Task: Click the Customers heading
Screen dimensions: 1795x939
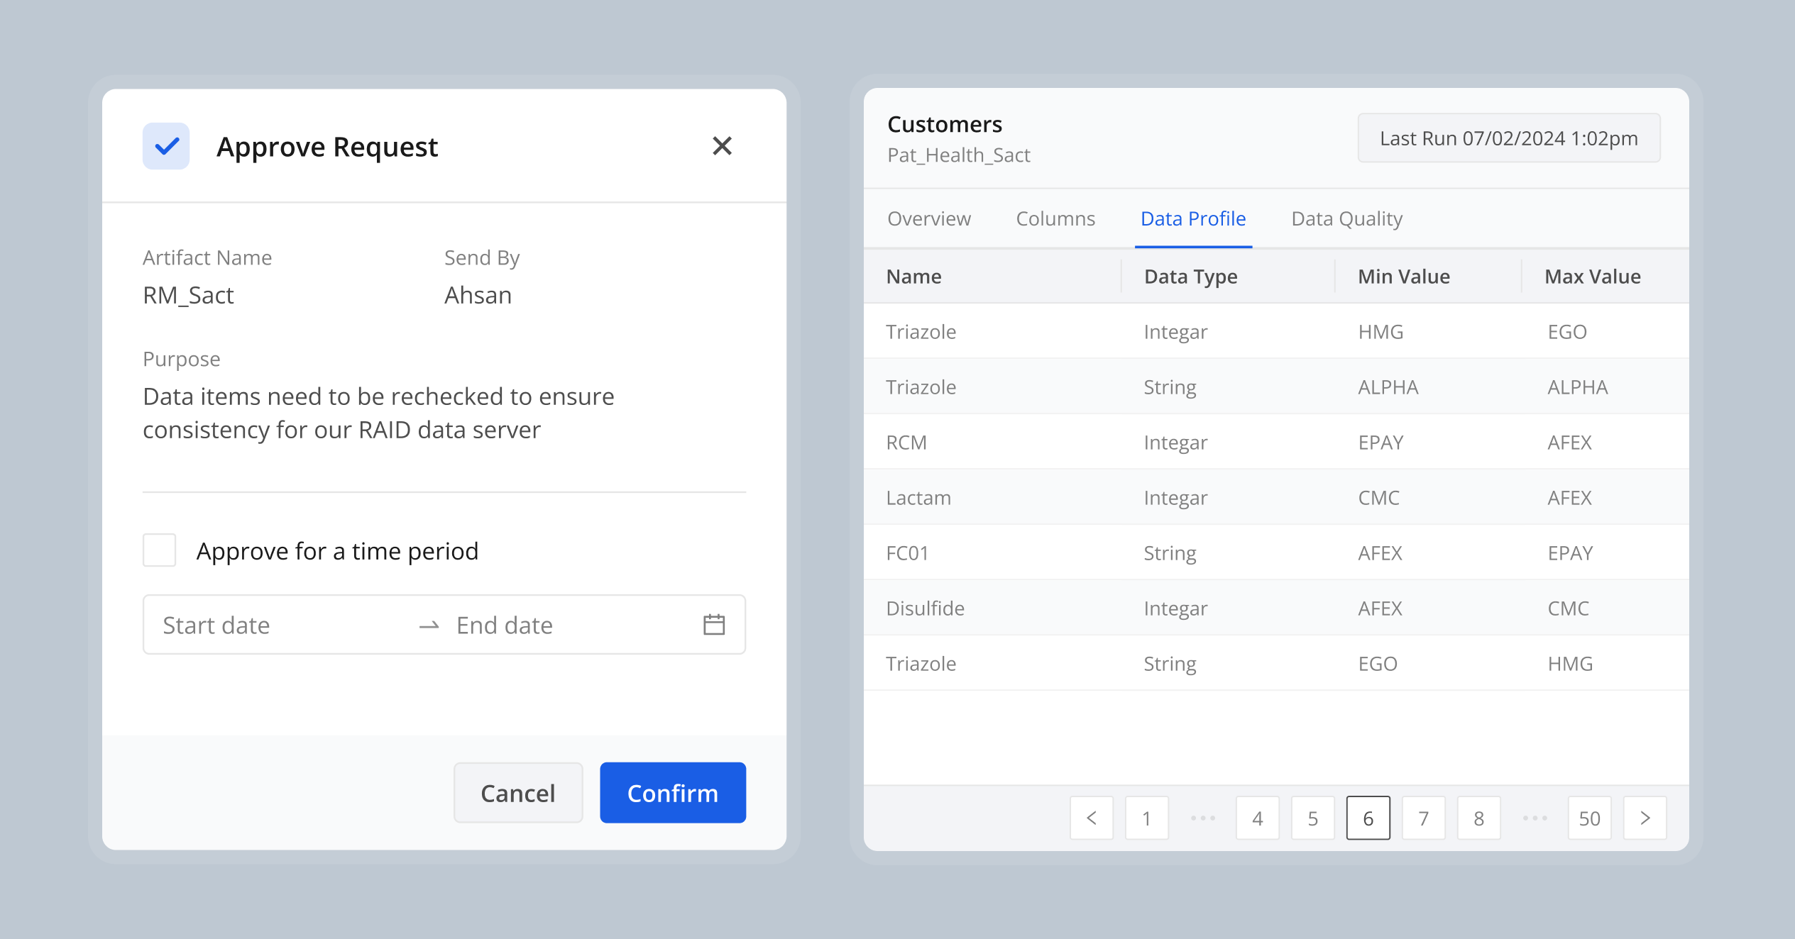Action: (x=945, y=124)
